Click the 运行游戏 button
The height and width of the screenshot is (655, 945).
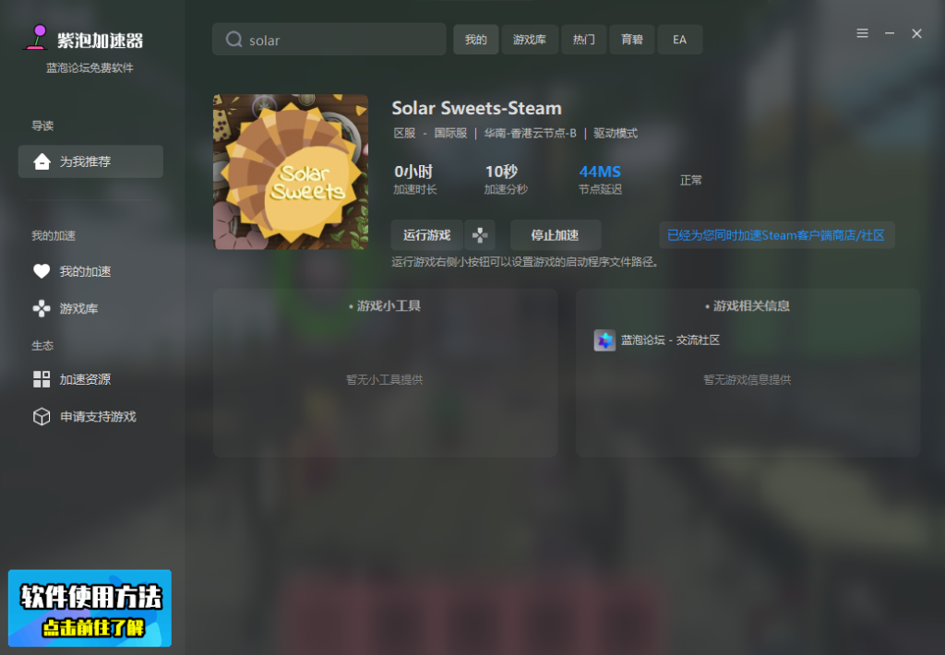point(426,235)
